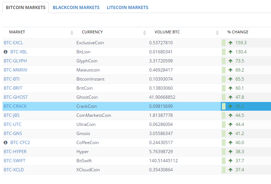This screenshot has width=271, height=184.
Task: Click the green up arrow next to 65.5
Action: (x=230, y=79)
